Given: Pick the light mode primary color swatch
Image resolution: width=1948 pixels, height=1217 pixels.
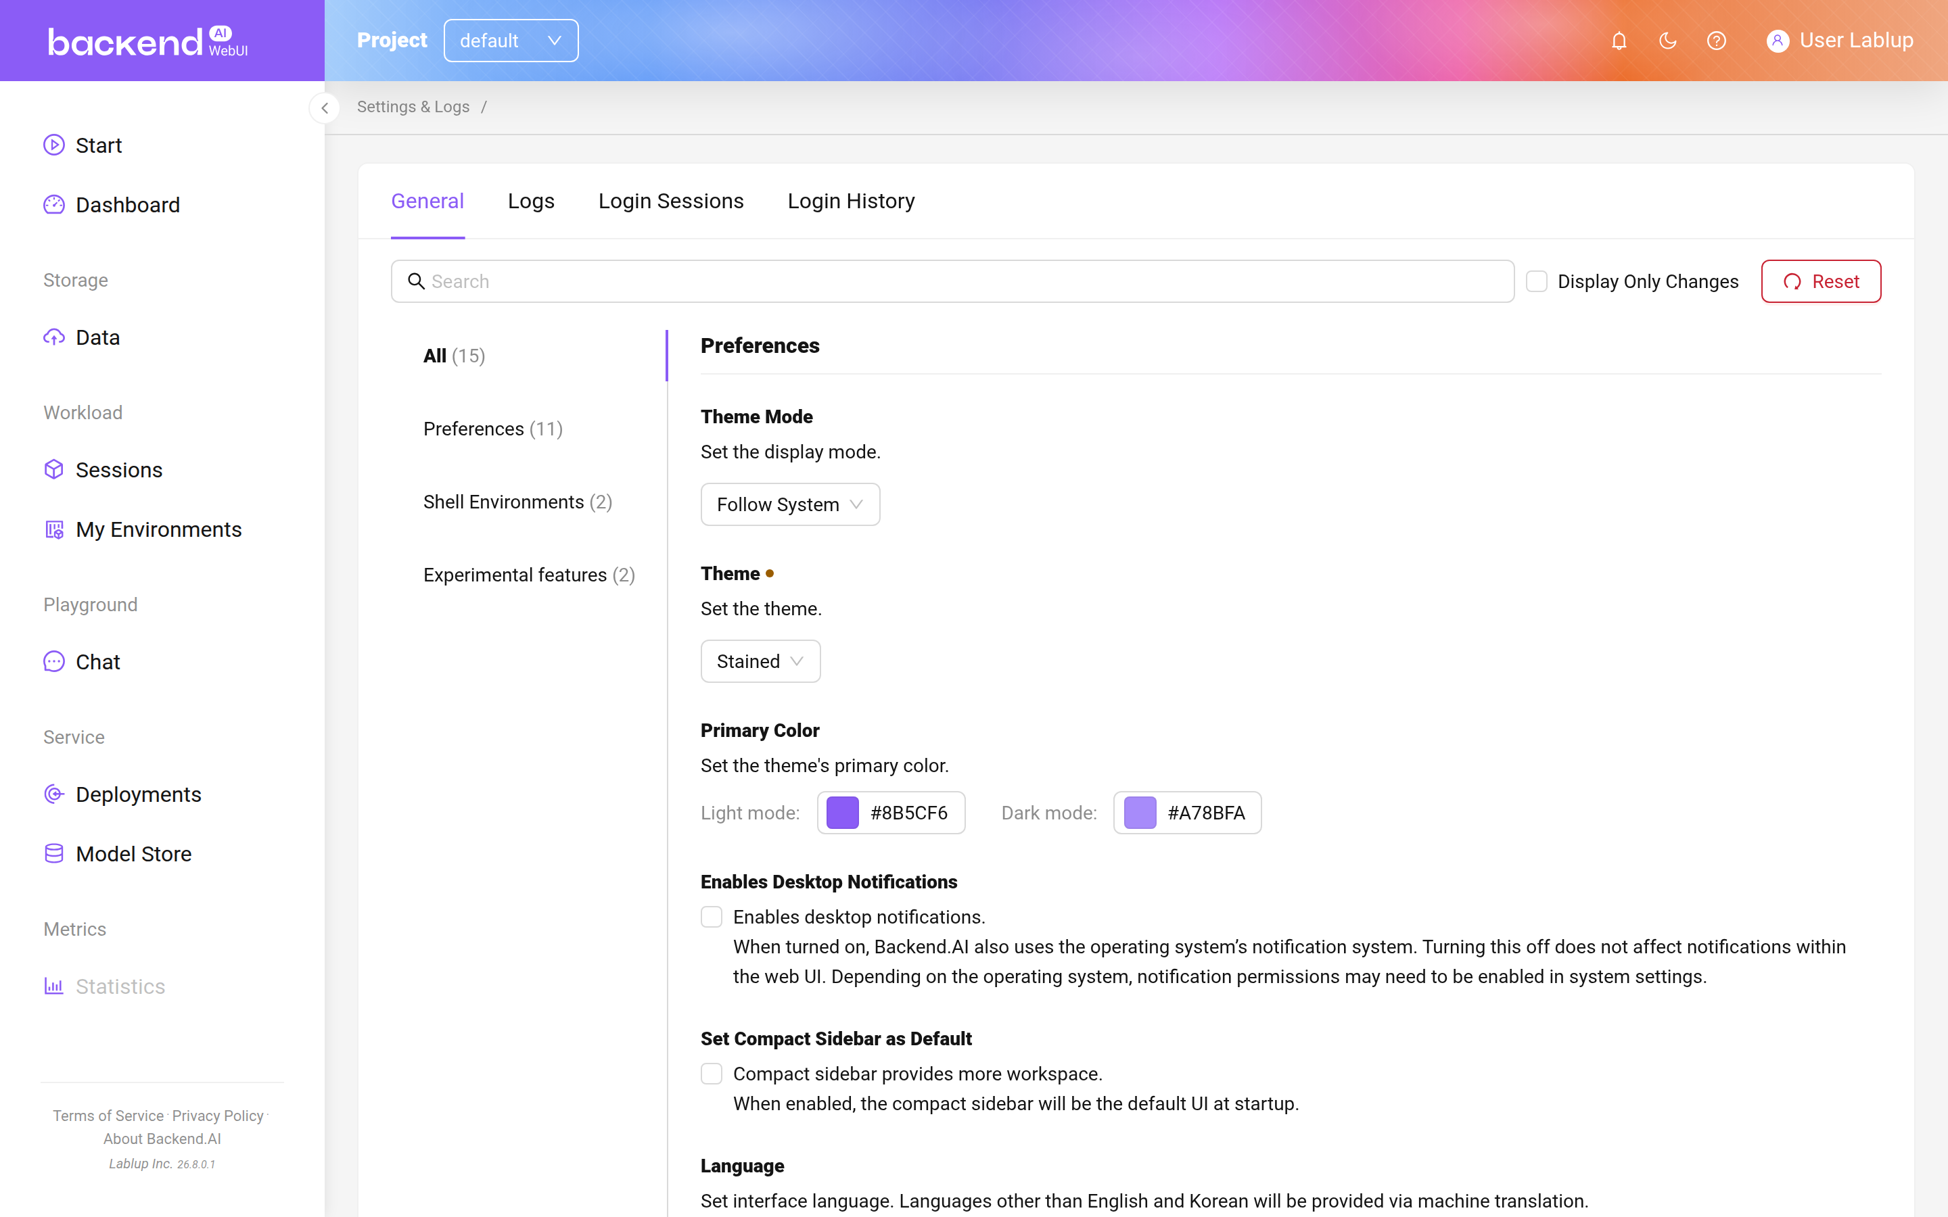Looking at the screenshot, I should [x=842, y=813].
